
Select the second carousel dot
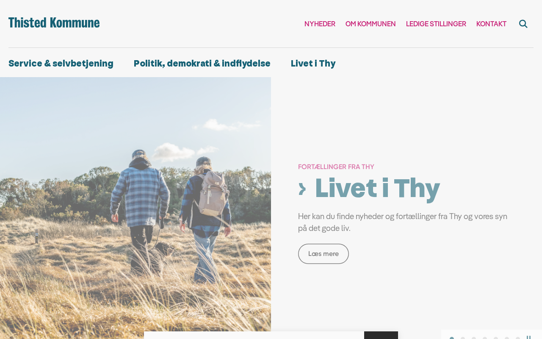point(463,338)
